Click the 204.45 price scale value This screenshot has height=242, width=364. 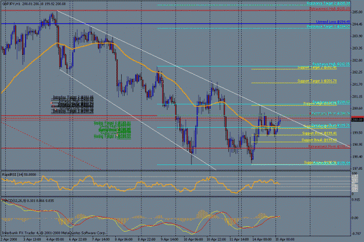(357, 24)
